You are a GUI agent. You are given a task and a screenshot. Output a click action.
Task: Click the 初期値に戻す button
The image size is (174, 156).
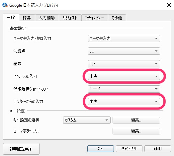tap(21, 149)
